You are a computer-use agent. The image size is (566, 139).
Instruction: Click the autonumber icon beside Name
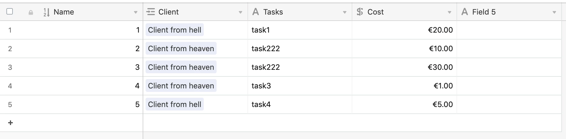[46, 12]
